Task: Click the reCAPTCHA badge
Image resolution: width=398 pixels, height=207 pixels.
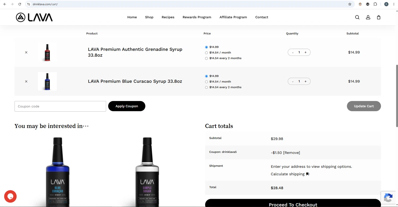Action: click(x=389, y=197)
